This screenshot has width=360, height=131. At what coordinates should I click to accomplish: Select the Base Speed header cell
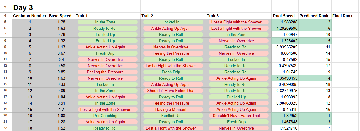(61, 16)
